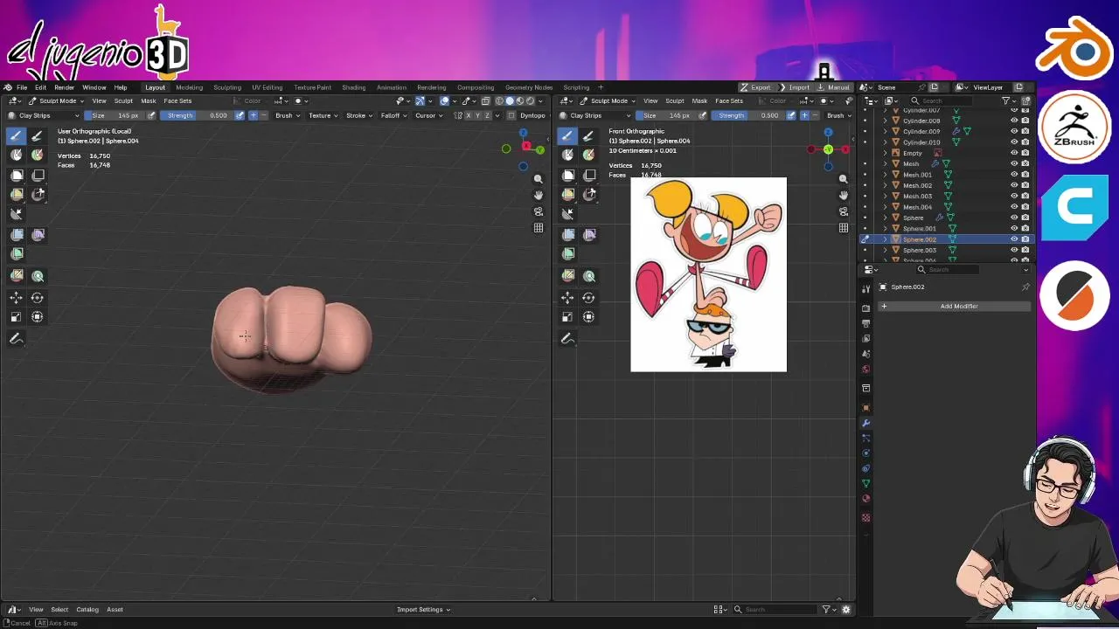Select the Edit Face Set tool in left viewport

pyautogui.click(x=17, y=275)
